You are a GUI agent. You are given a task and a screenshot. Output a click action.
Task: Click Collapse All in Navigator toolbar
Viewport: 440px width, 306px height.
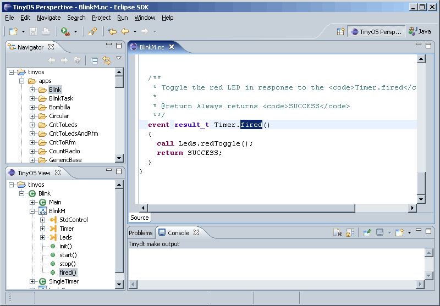point(95,60)
